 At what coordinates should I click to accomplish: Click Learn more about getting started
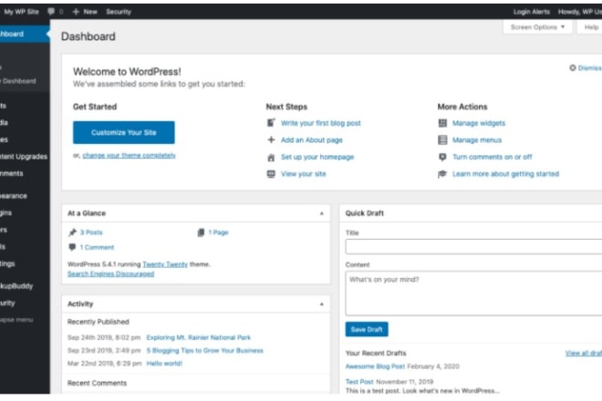coord(505,174)
